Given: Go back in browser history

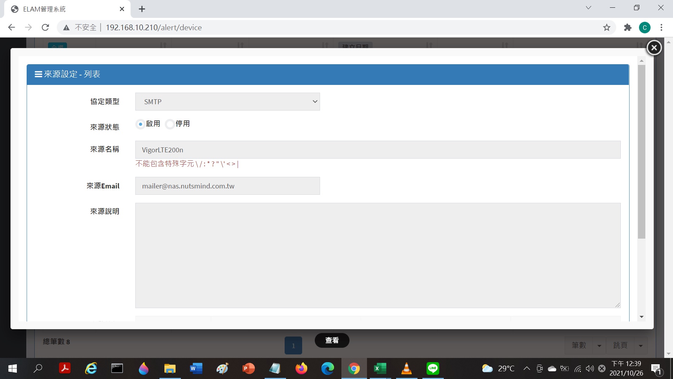Looking at the screenshot, I should 12,27.
